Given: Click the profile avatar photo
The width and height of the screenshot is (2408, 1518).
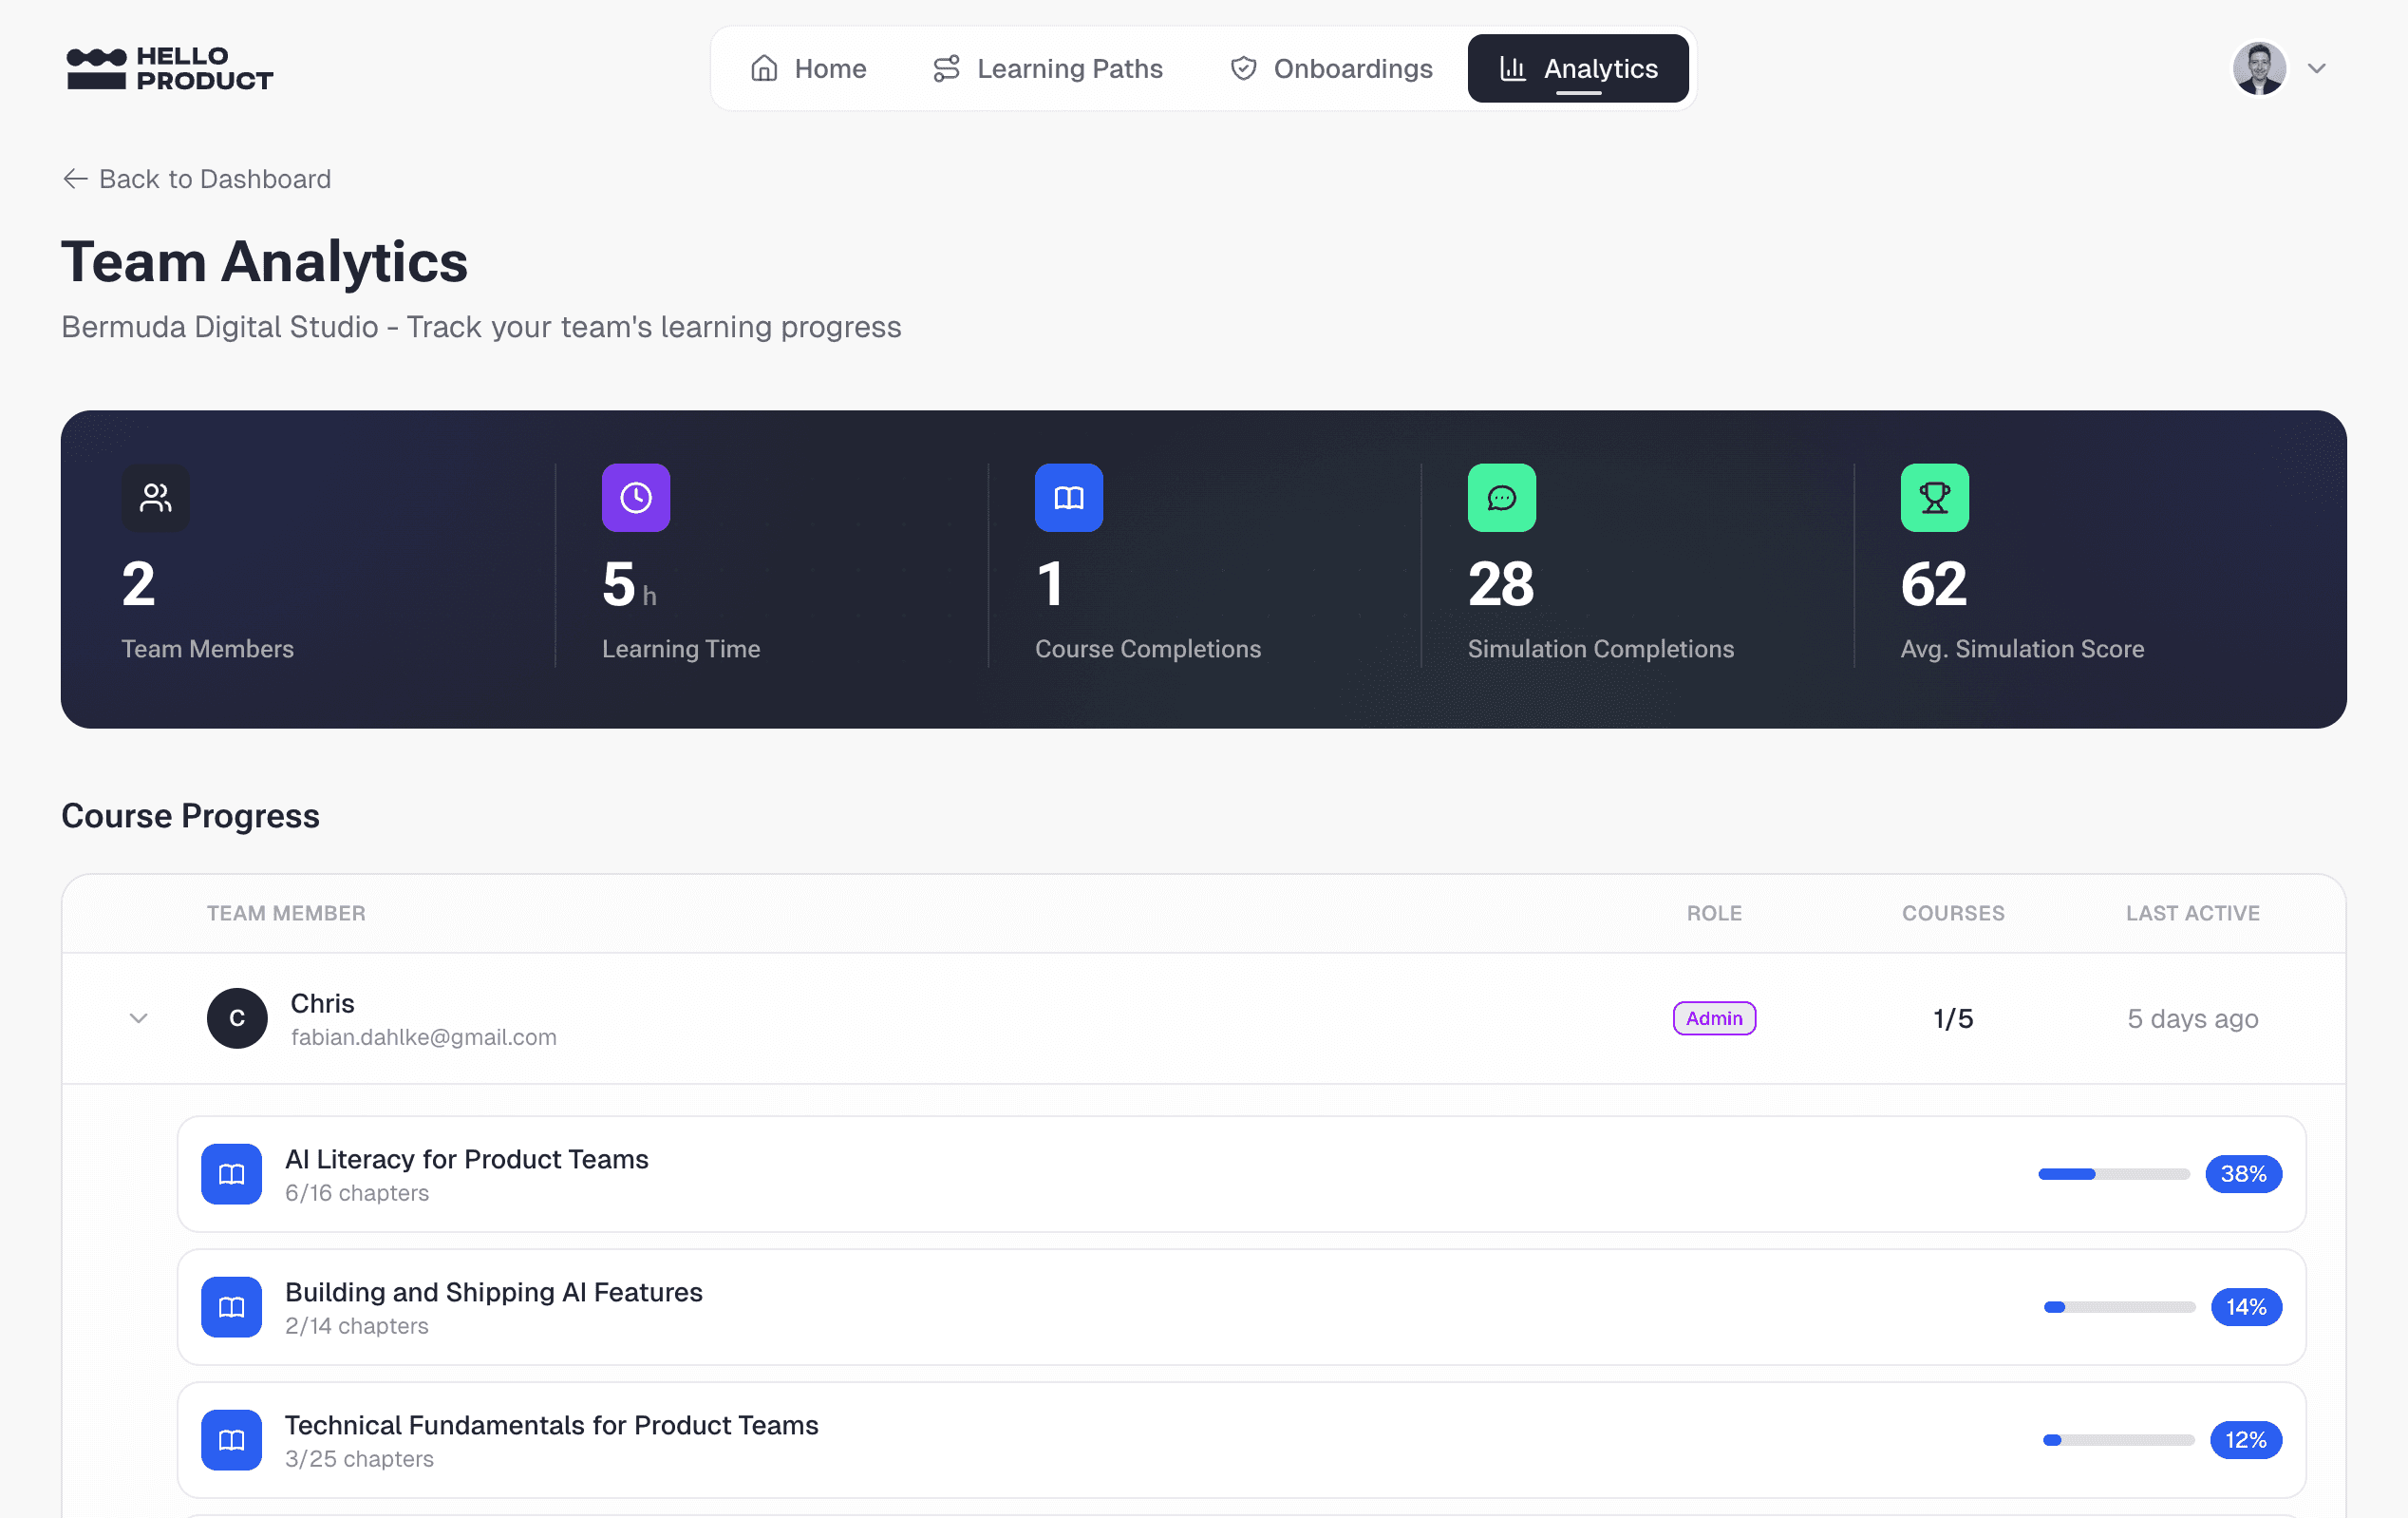Looking at the screenshot, I should (2259, 68).
